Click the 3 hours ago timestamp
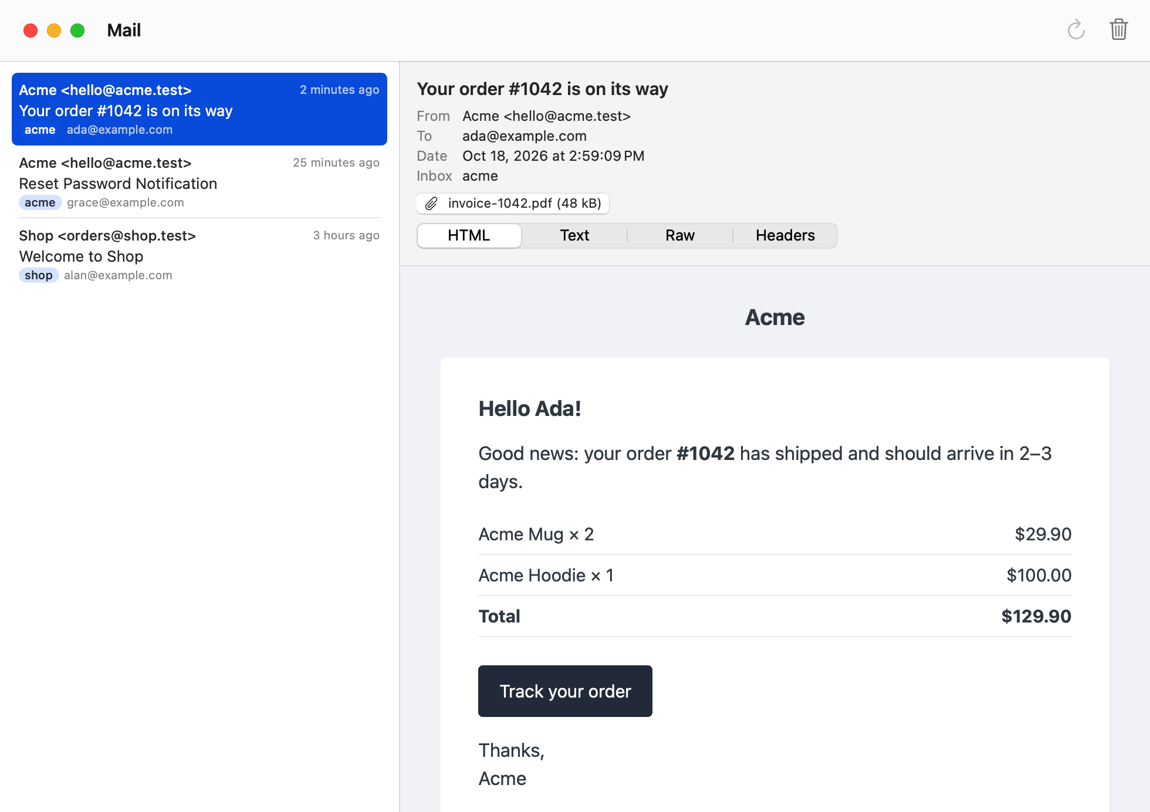The image size is (1150, 812). 346,235
